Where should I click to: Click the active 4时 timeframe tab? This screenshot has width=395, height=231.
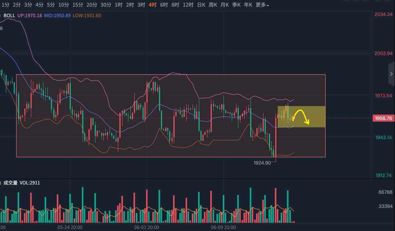[153, 5]
